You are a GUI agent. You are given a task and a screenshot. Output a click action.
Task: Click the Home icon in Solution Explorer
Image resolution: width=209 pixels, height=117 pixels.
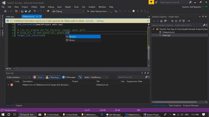pos(161,21)
